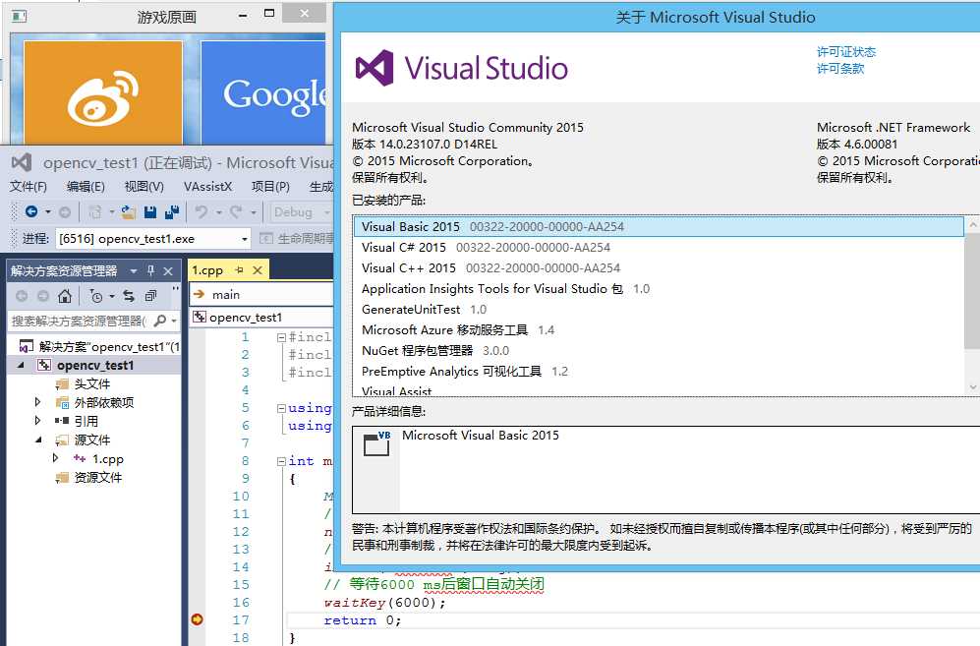Open the 许可条款 link

840,69
